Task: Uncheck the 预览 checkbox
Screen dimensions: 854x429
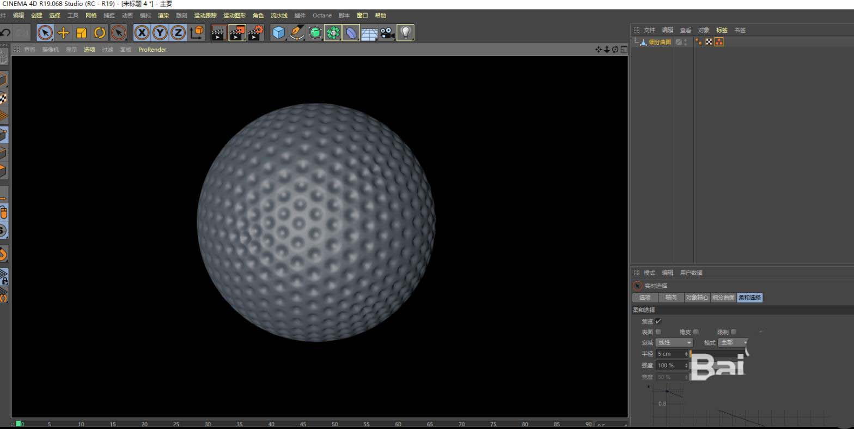Action: coord(658,321)
